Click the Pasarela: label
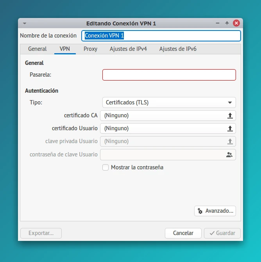This screenshot has width=261, height=262. coord(40,75)
